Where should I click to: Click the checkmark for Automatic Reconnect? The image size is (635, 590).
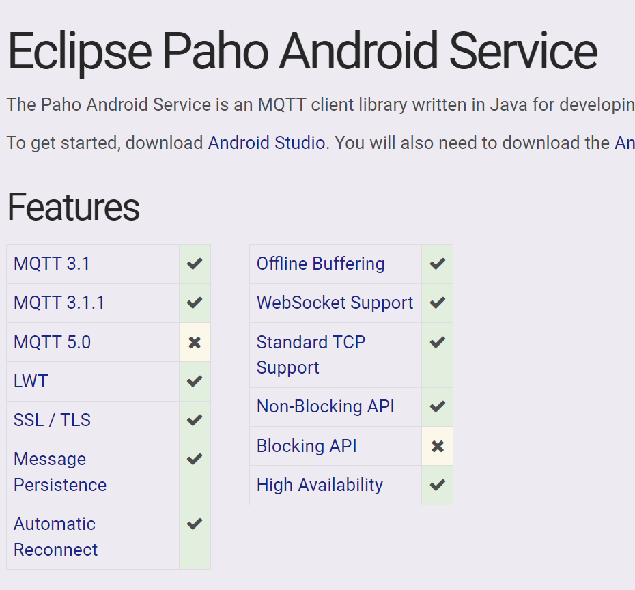195,524
